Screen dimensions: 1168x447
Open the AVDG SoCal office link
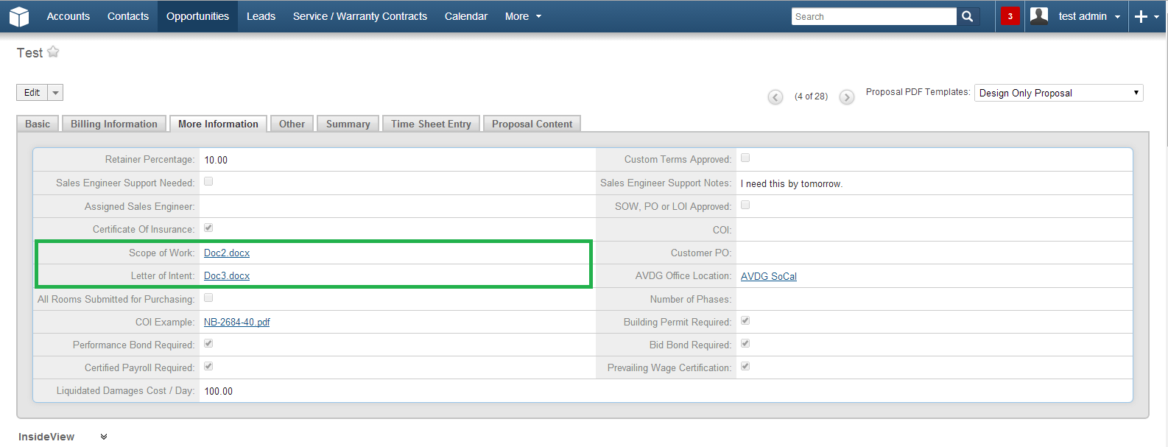coord(769,276)
